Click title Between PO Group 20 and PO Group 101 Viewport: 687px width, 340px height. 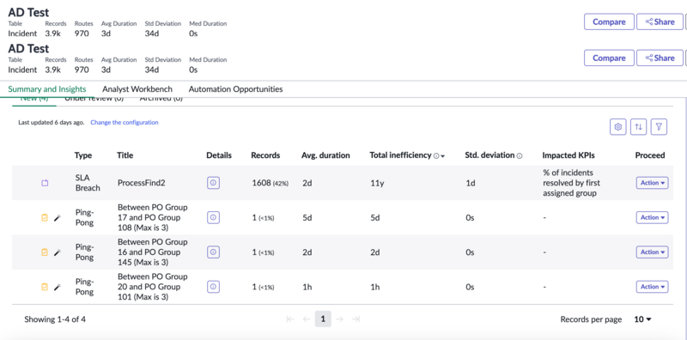coord(153,287)
